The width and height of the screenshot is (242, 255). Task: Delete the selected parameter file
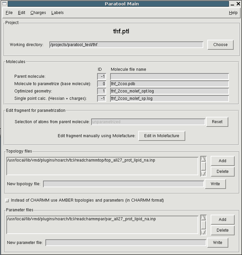[x=222, y=230]
